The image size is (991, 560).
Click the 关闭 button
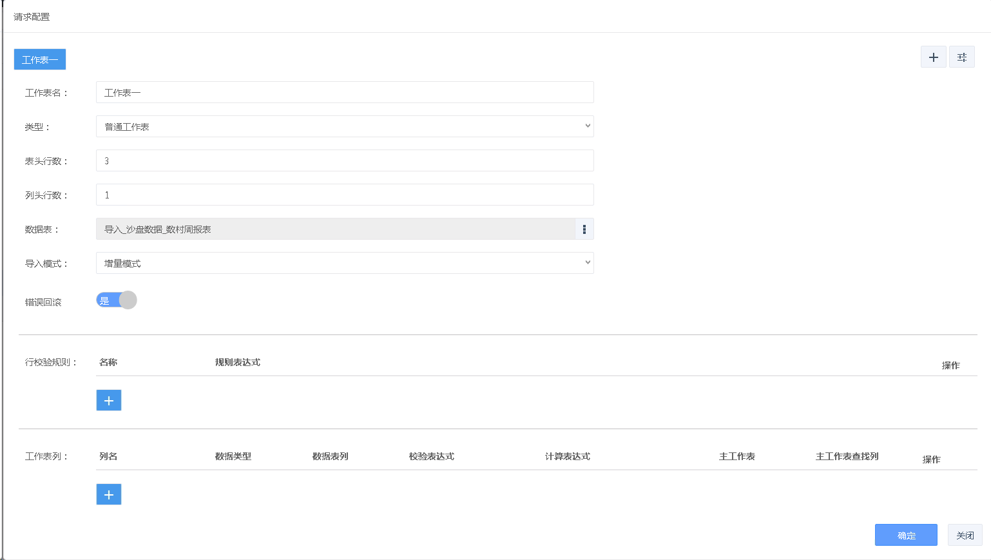click(965, 536)
